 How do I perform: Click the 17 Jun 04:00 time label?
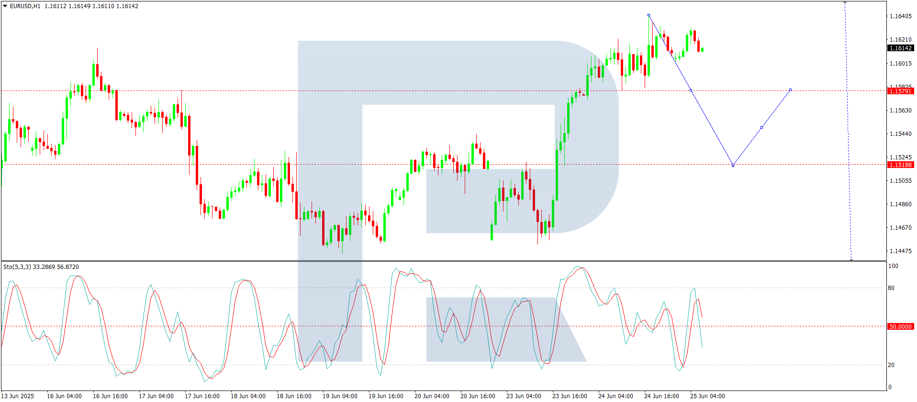(156, 396)
